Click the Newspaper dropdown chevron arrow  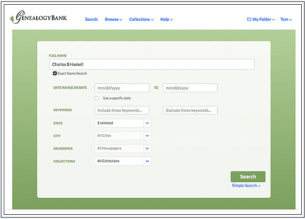click(x=147, y=148)
